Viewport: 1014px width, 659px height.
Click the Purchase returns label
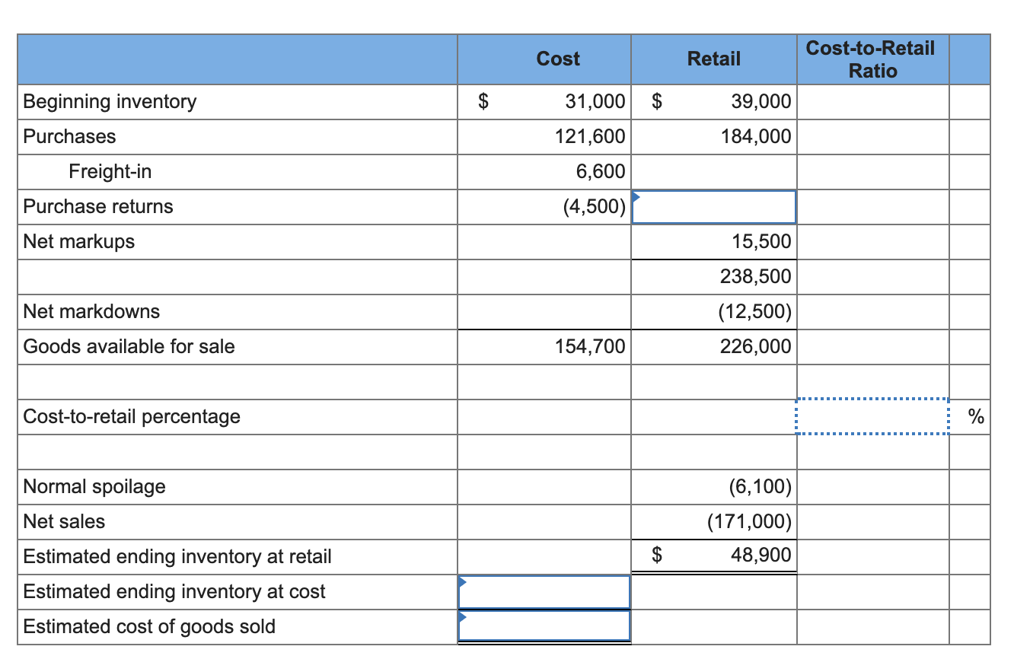point(98,207)
